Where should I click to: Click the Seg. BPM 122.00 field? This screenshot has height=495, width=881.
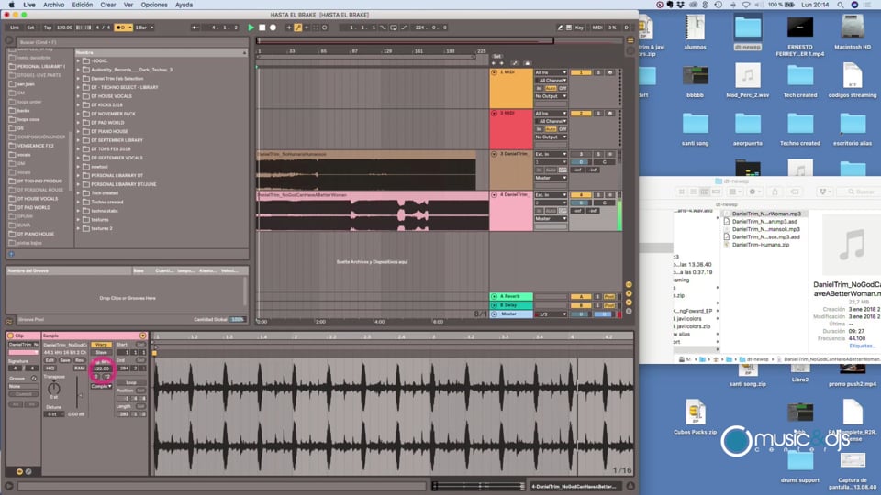[x=101, y=368]
